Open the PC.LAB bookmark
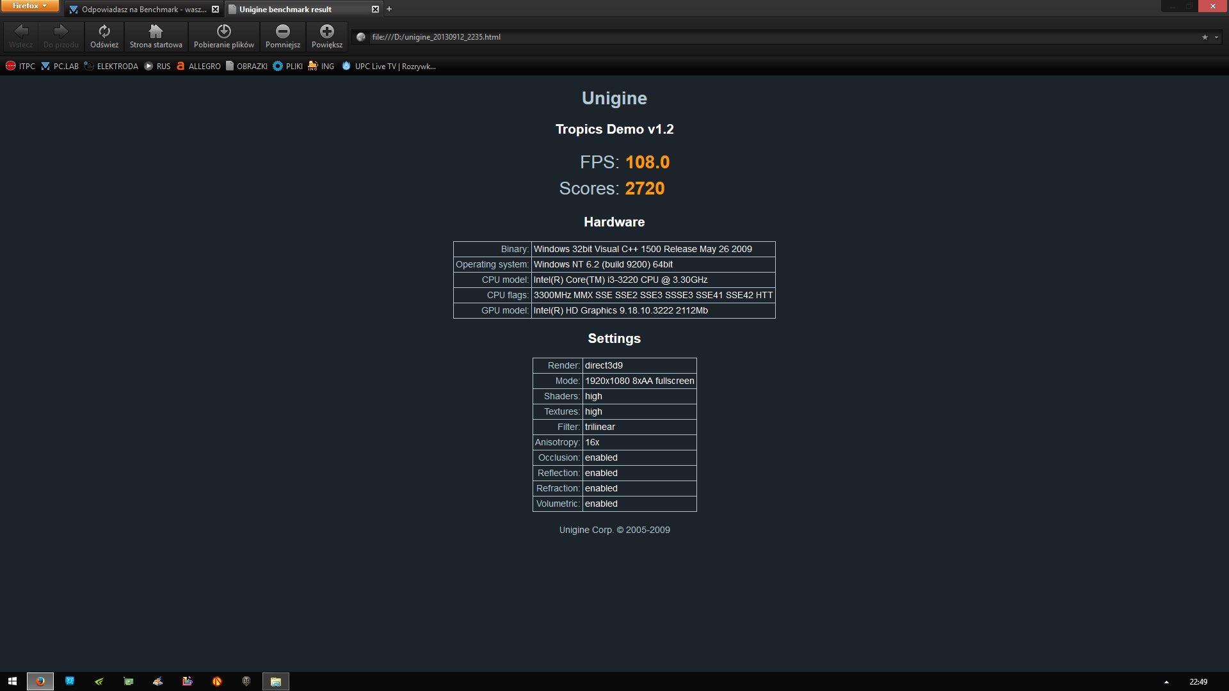The width and height of the screenshot is (1229, 691). click(x=60, y=66)
